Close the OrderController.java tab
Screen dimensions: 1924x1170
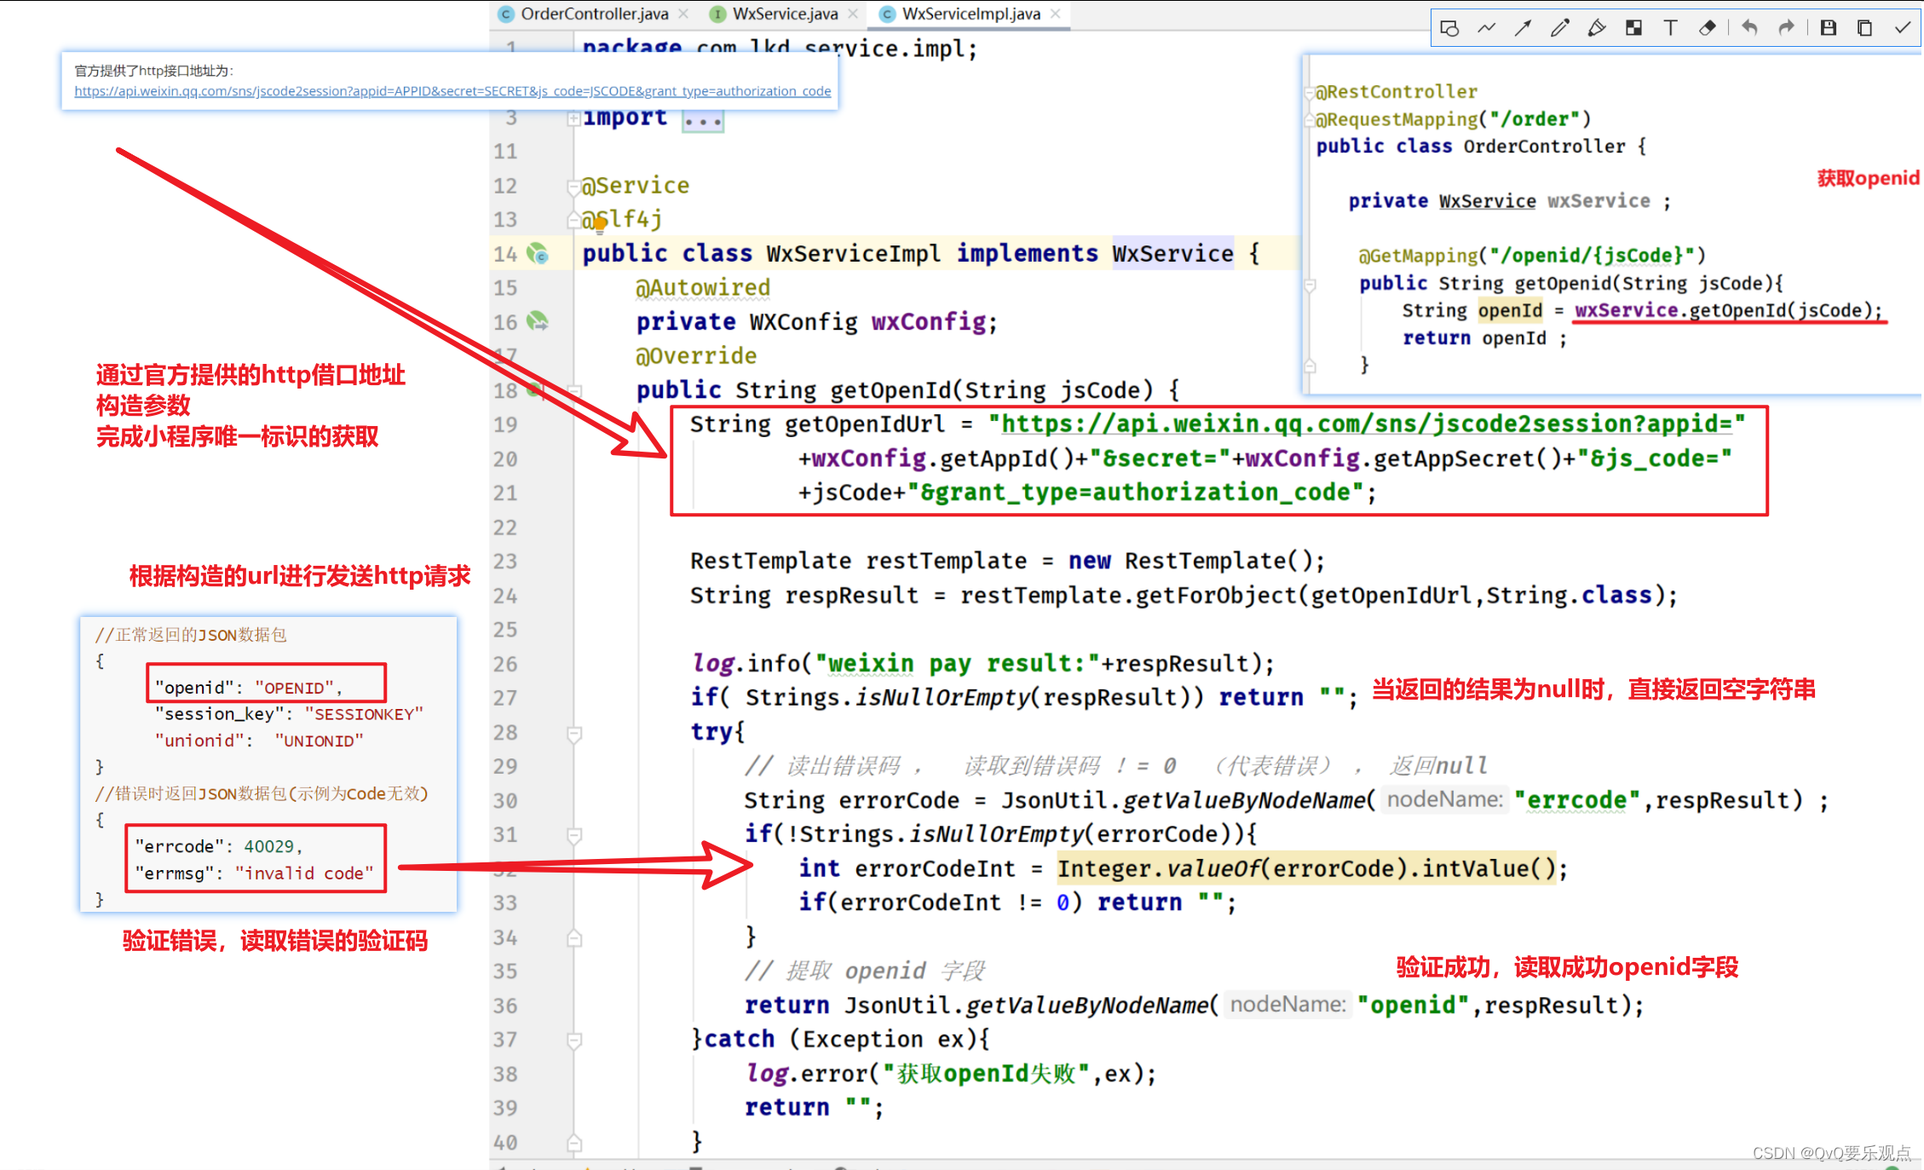(683, 14)
